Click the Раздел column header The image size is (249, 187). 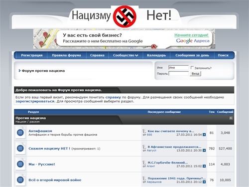tap(33, 112)
